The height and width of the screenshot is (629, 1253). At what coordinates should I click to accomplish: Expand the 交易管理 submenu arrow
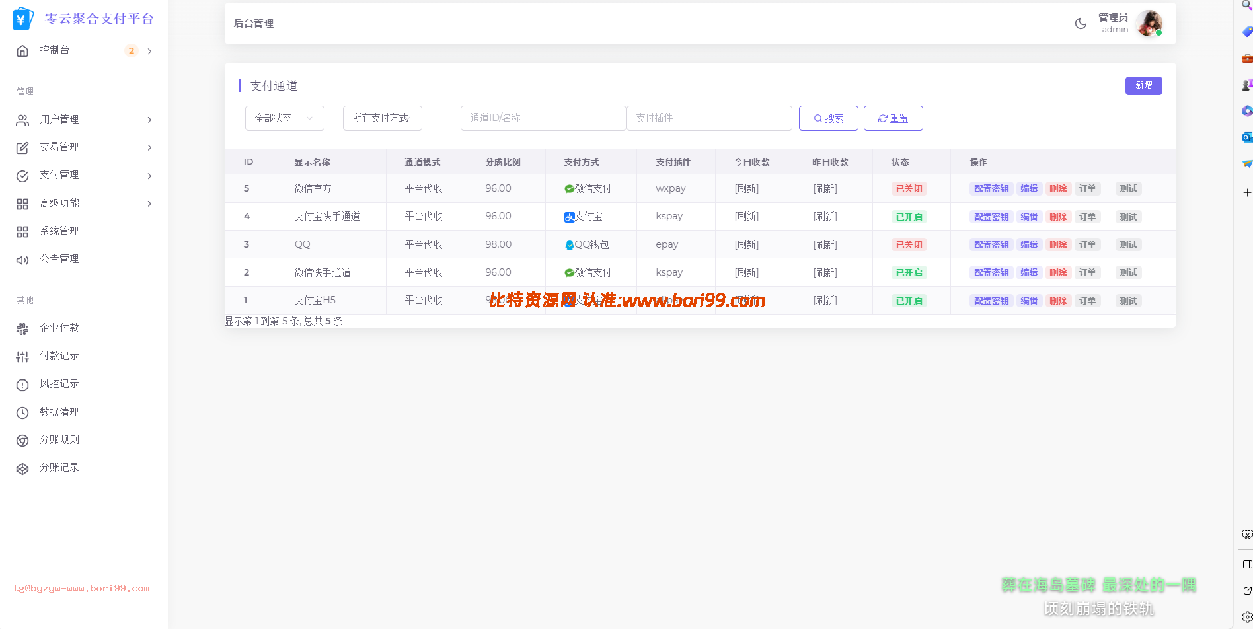click(149, 147)
